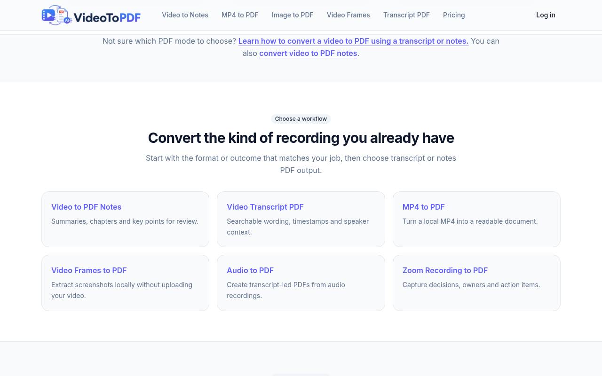The width and height of the screenshot is (602, 376).
Task: Follow the 'Learn how to convert a video' link
Action: pyautogui.click(x=353, y=41)
